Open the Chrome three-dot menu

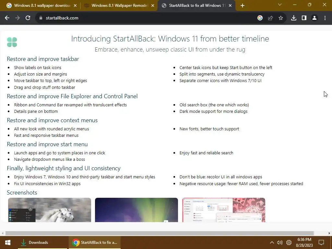pos(325,18)
